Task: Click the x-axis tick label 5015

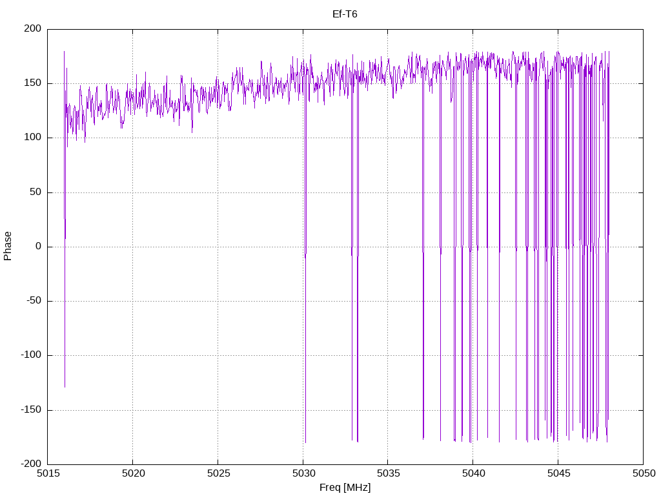Action: point(48,473)
